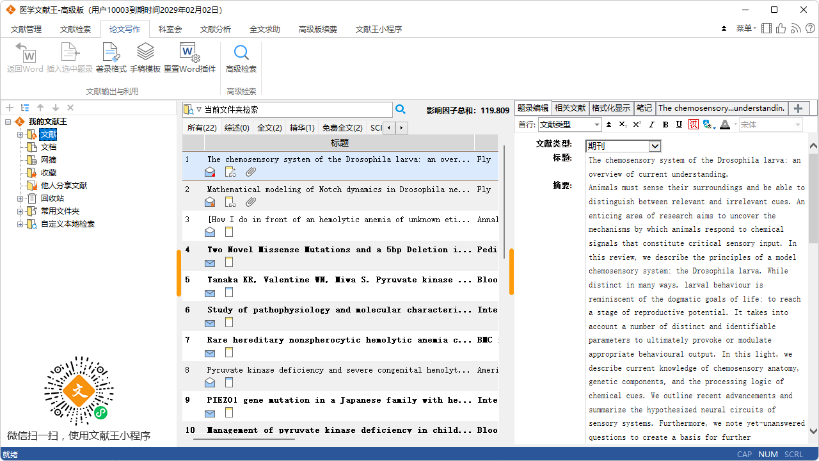Open 高级检索 magnifier icon in ribbon

pos(241,53)
